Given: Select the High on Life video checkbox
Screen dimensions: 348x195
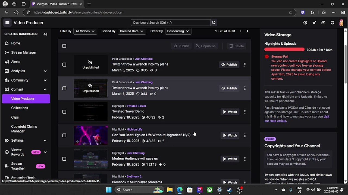Looking at the screenshot, I should pyautogui.click(x=64, y=135).
